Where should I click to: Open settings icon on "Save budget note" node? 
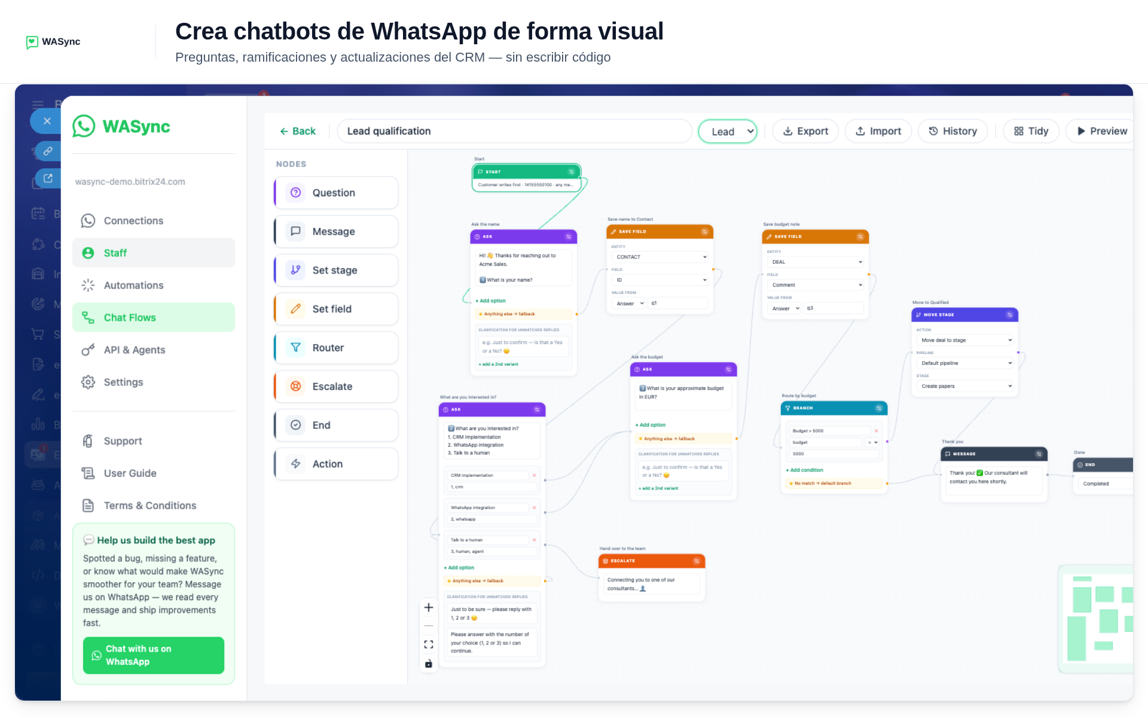[x=860, y=237]
